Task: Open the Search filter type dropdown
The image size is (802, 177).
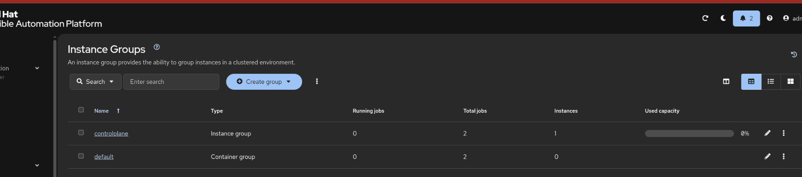Action: 96,82
